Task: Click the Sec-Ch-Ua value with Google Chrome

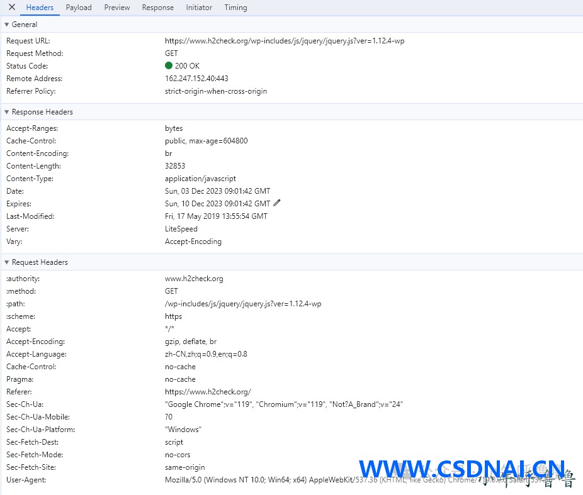Action: (x=284, y=404)
